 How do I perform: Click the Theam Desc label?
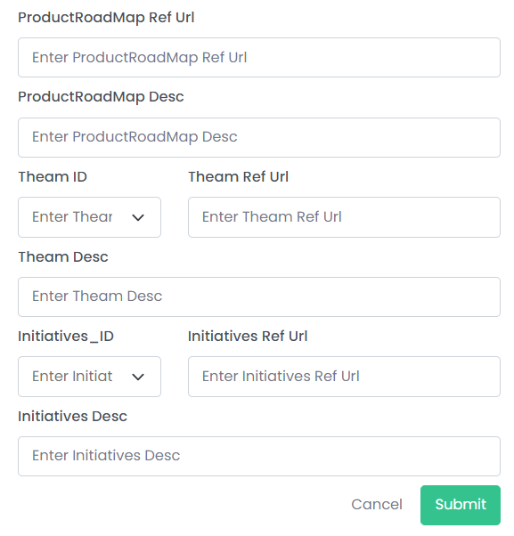63,257
